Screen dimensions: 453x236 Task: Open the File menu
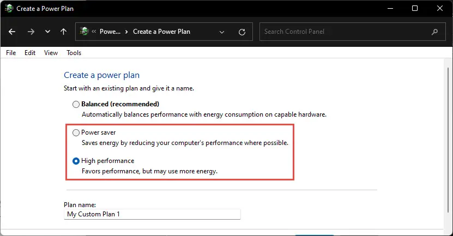(x=11, y=53)
